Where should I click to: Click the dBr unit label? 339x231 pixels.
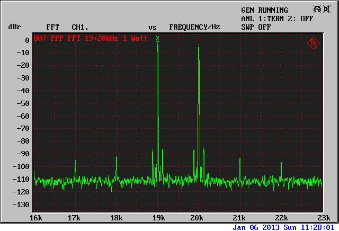(14, 26)
